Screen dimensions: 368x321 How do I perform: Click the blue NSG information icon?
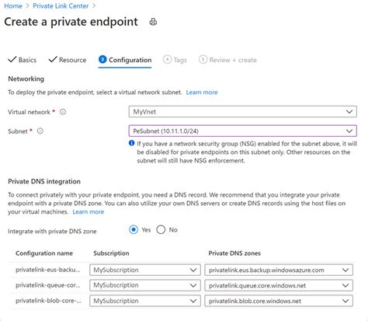[x=131, y=143]
